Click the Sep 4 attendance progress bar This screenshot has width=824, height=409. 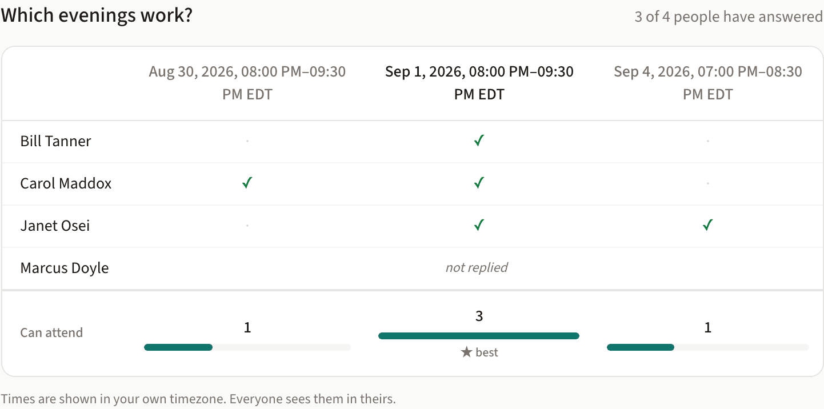point(708,347)
